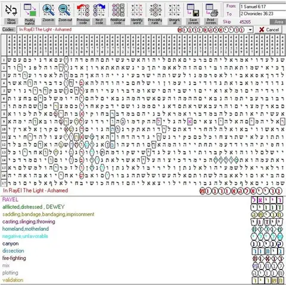286x285 pixels.
Task: Click the Area button
Action: pos(278,22)
